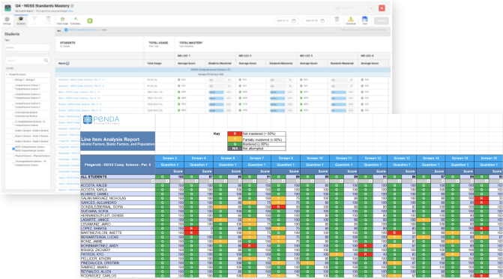
Task: Open the Fields tab in the toolbar
Action: [x=48, y=20]
